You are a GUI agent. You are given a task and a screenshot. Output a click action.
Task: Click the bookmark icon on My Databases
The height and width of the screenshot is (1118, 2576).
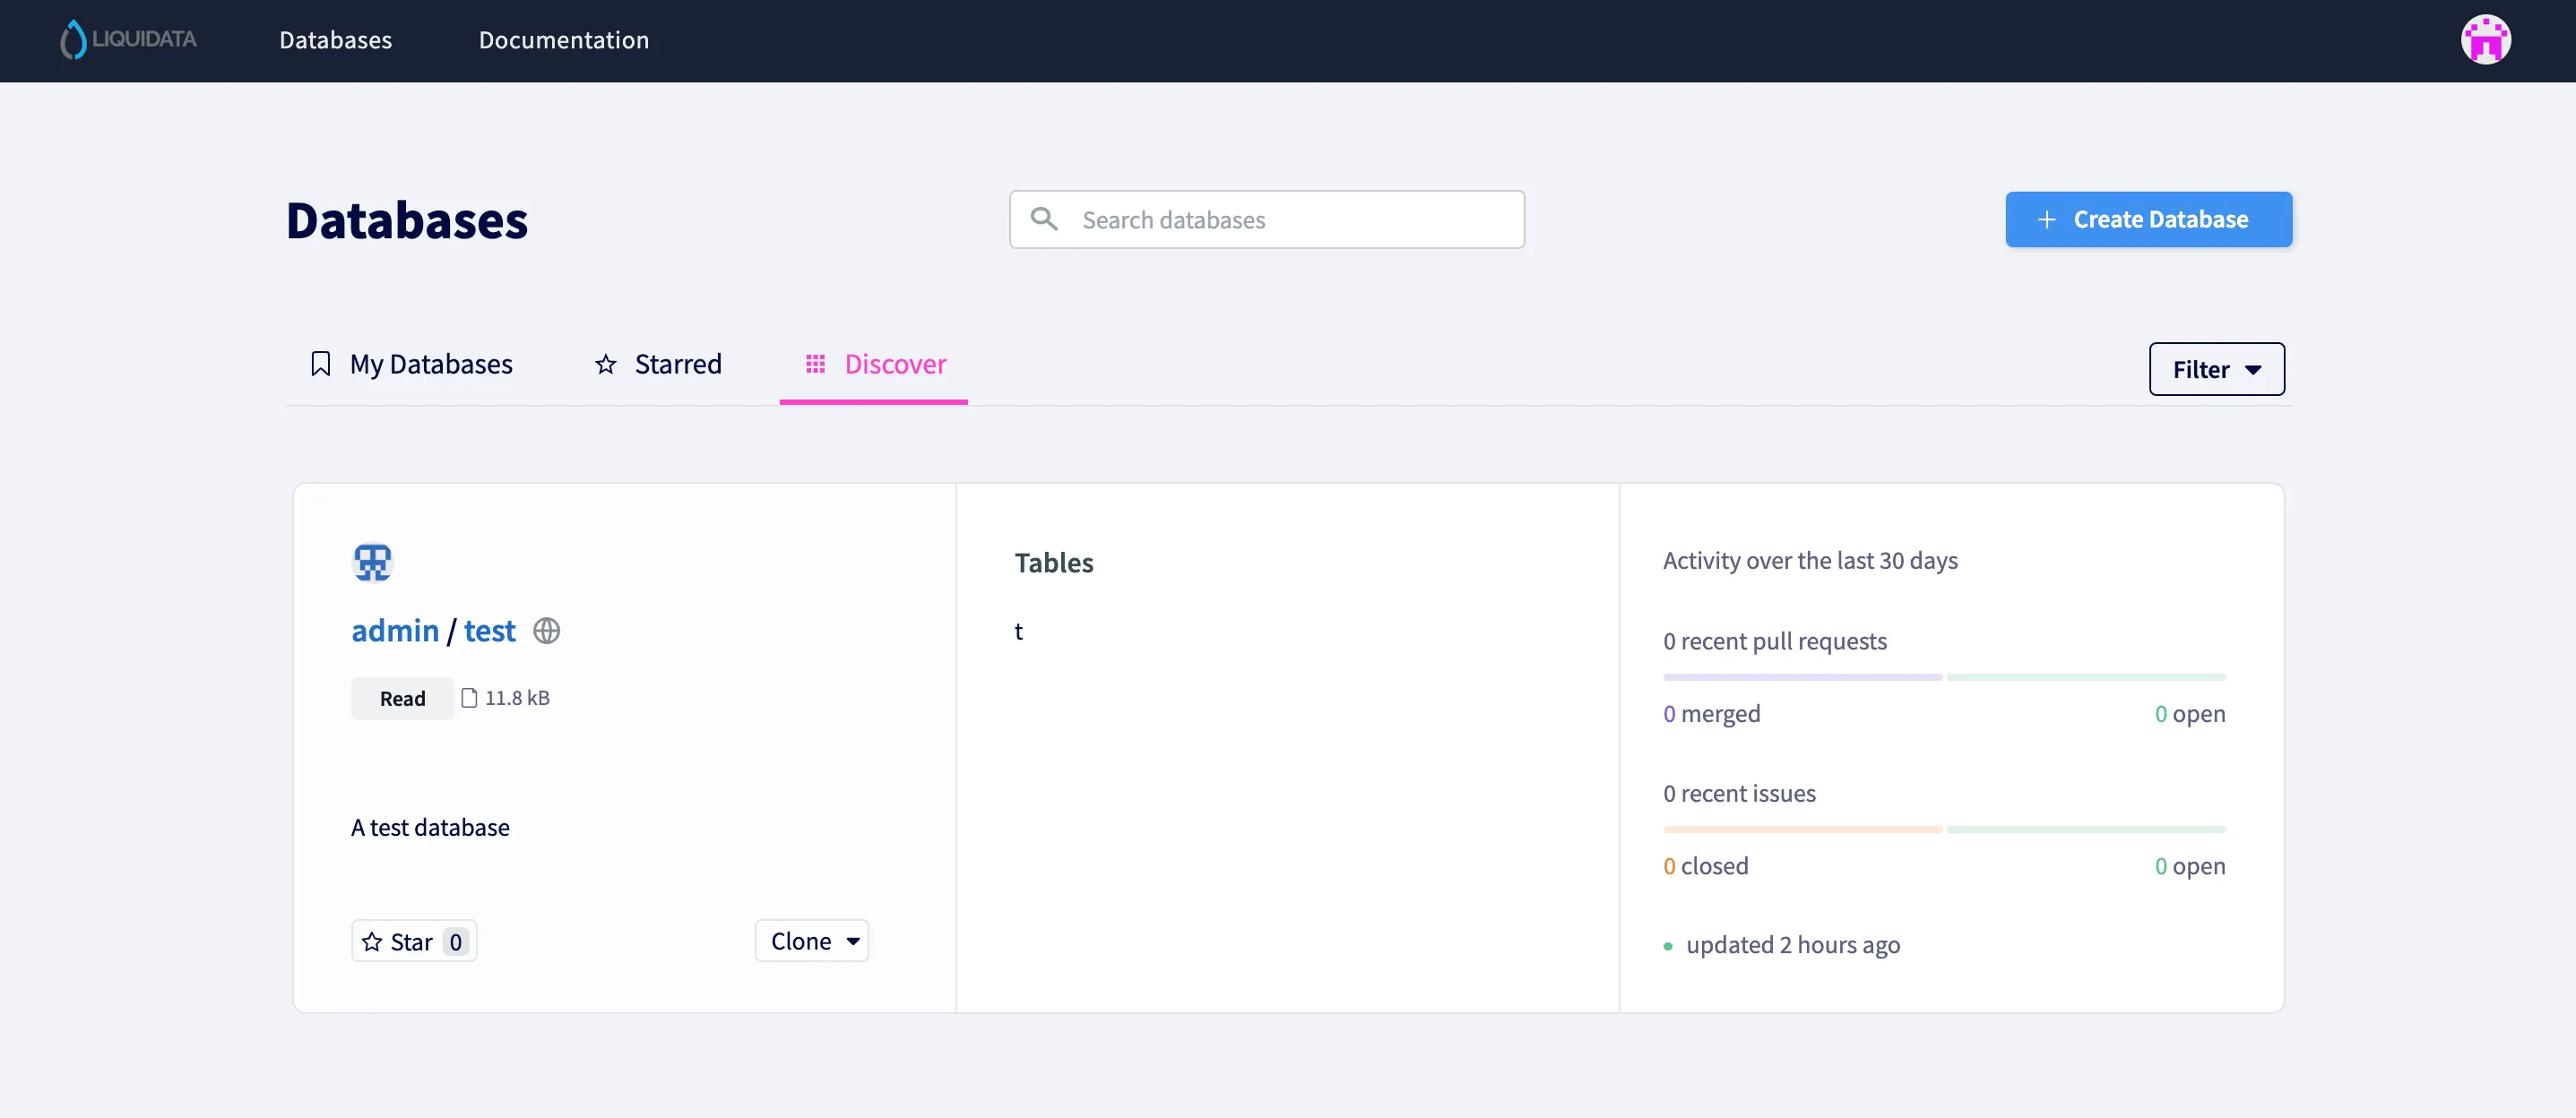(x=320, y=364)
